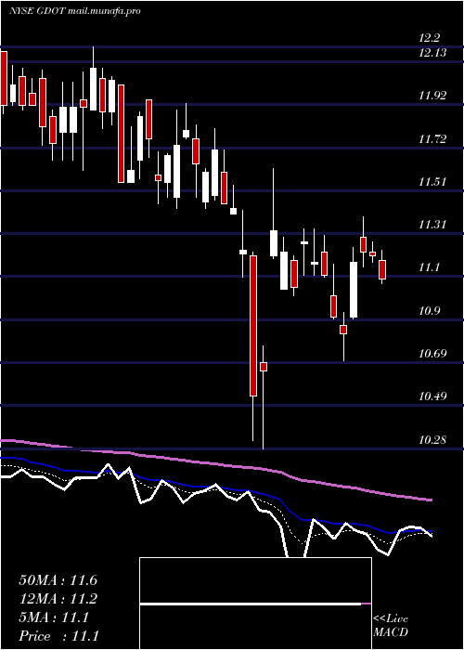Click the 11.72 price axis label
The width and height of the screenshot is (464, 650).
point(432,139)
